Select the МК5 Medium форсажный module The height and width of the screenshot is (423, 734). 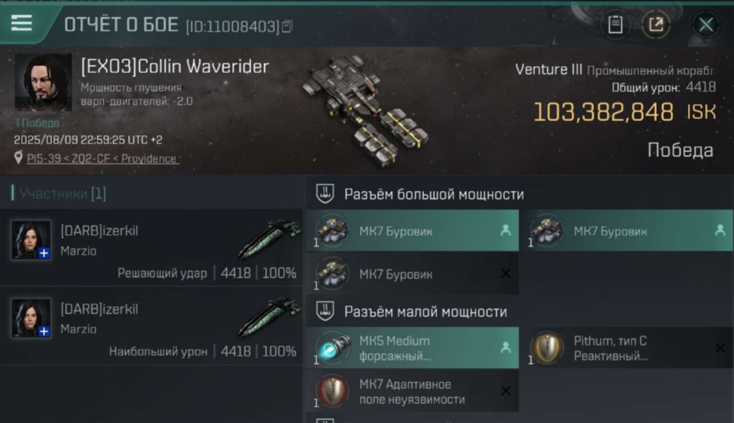(x=412, y=348)
